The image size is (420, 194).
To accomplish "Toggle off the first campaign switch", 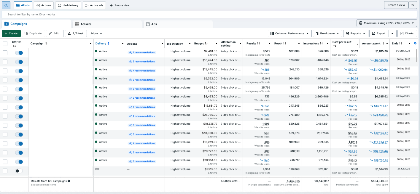I will [x=19, y=53].
